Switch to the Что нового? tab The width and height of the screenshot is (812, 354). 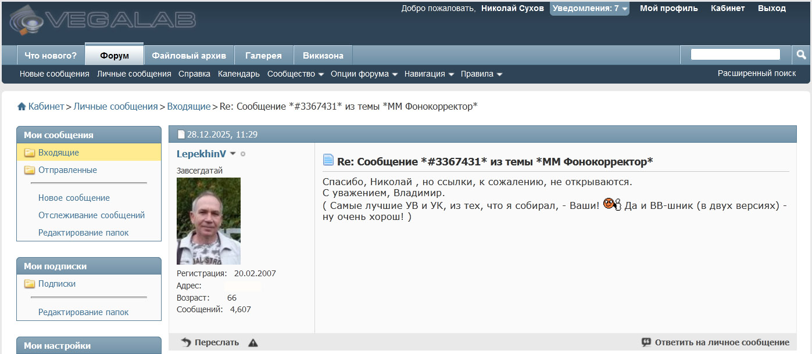51,56
